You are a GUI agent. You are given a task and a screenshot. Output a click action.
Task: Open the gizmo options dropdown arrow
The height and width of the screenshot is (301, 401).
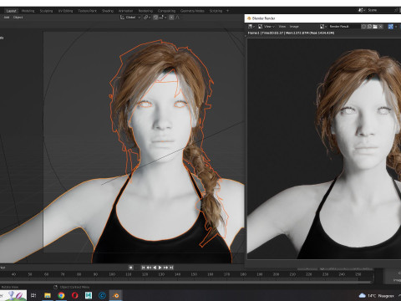click(x=396, y=27)
